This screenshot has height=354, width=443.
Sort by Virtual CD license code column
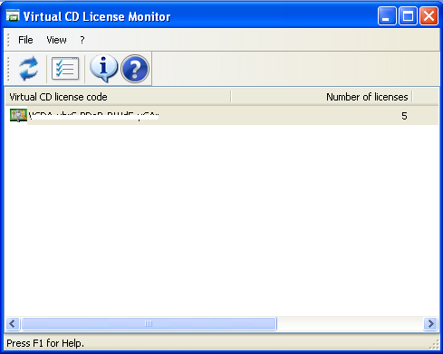[x=118, y=97]
